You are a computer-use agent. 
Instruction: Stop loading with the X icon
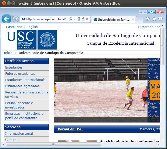click(87, 19)
